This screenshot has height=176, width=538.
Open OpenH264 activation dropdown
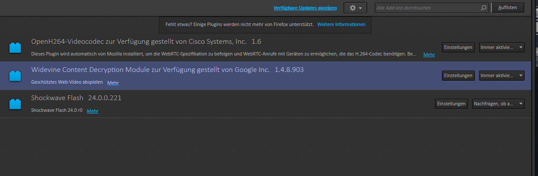pos(502,47)
